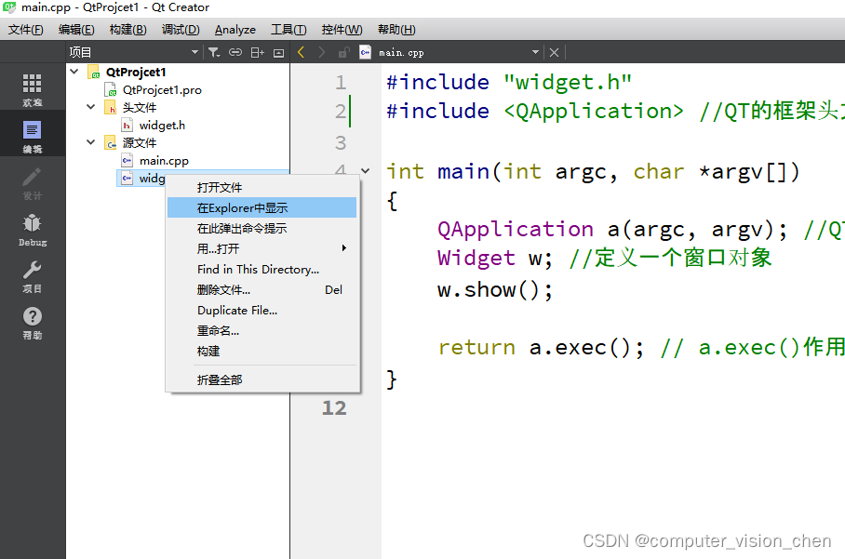Click the filter tree funnel icon

pos(214,52)
